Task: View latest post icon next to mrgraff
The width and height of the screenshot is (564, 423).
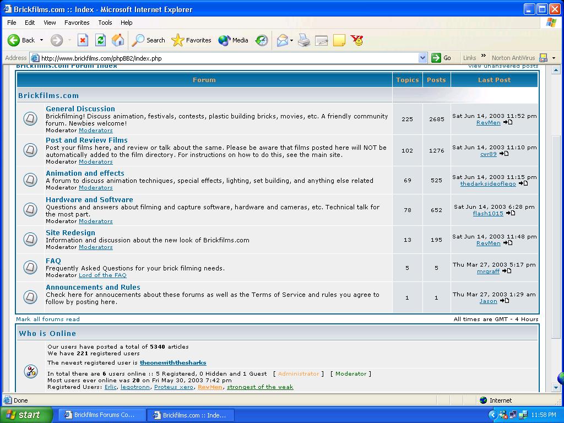Action: 507,271
